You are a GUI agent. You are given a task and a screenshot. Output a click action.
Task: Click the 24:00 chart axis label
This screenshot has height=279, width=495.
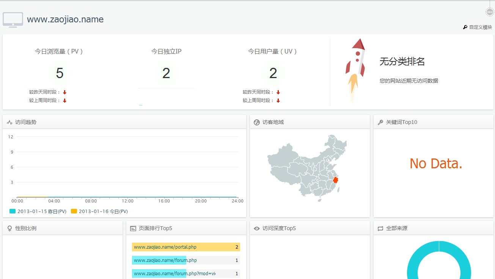pyautogui.click(x=238, y=201)
